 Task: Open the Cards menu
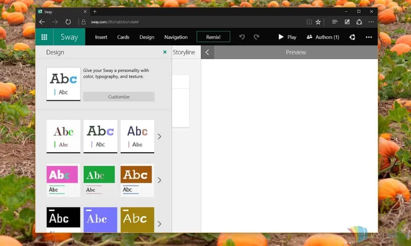pyautogui.click(x=123, y=37)
